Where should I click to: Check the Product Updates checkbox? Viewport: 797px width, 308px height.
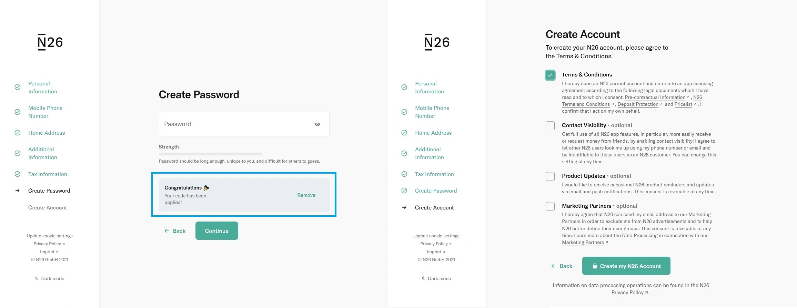click(x=550, y=176)
